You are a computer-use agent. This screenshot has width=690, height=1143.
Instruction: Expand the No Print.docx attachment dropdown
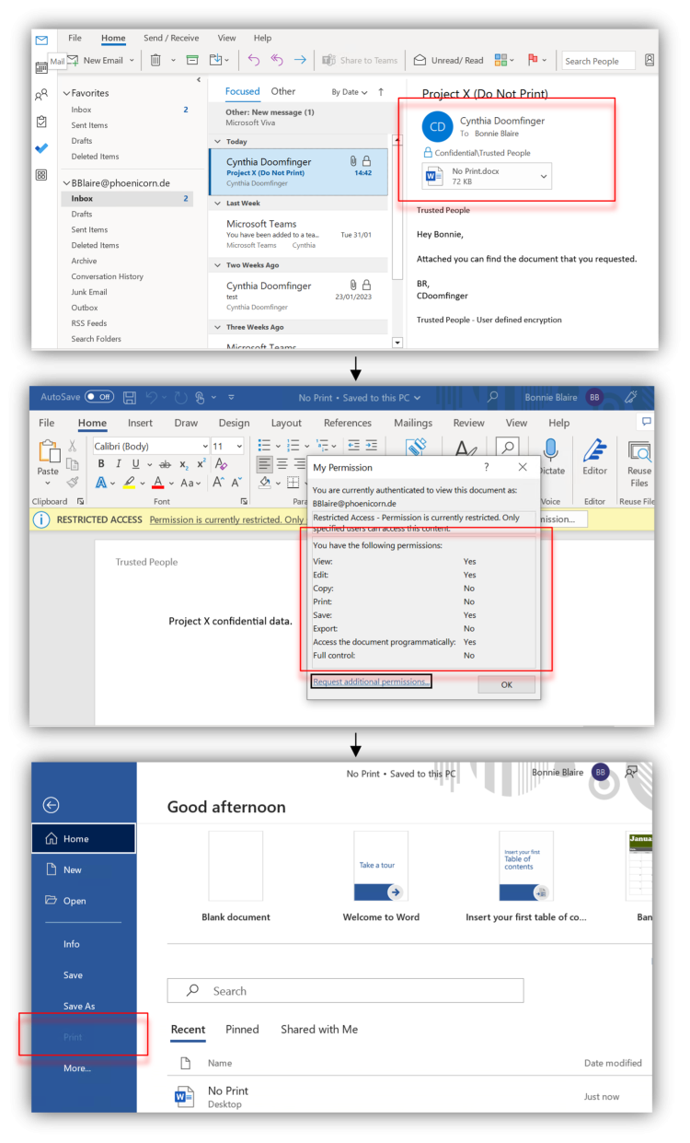pyautogui.click(x=544, y=176)
